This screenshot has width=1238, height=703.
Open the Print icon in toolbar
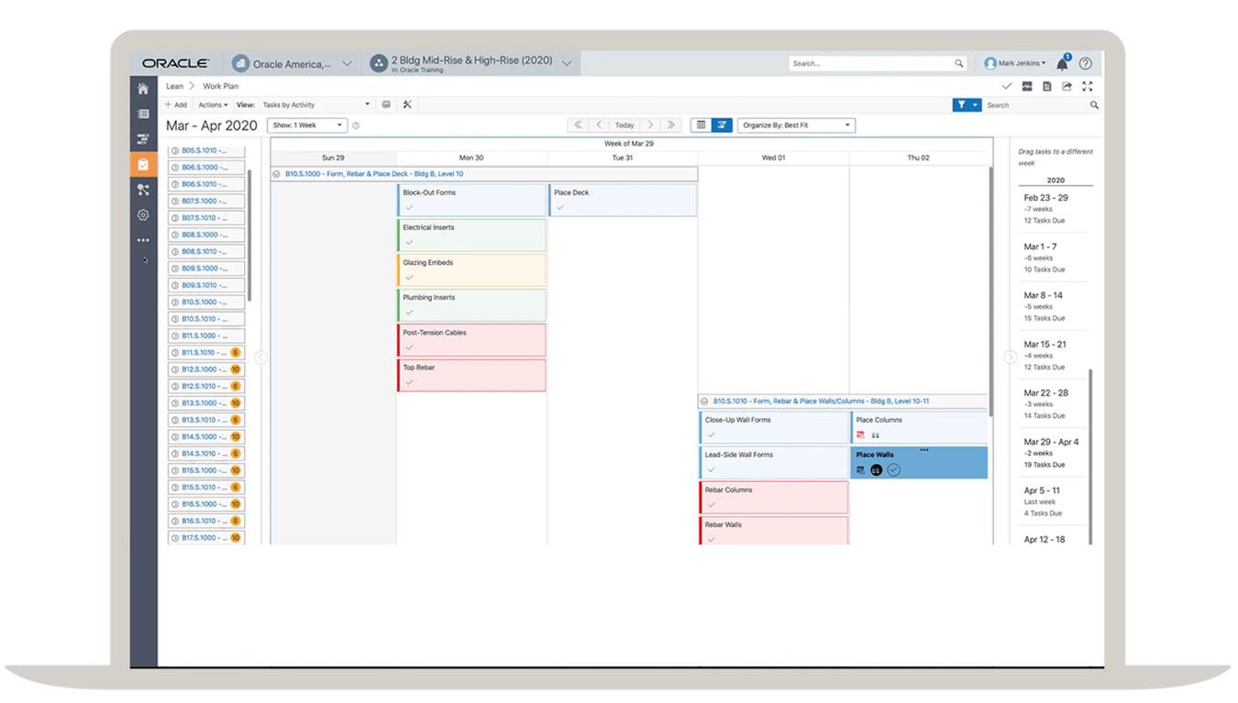[x=385, y=104]
